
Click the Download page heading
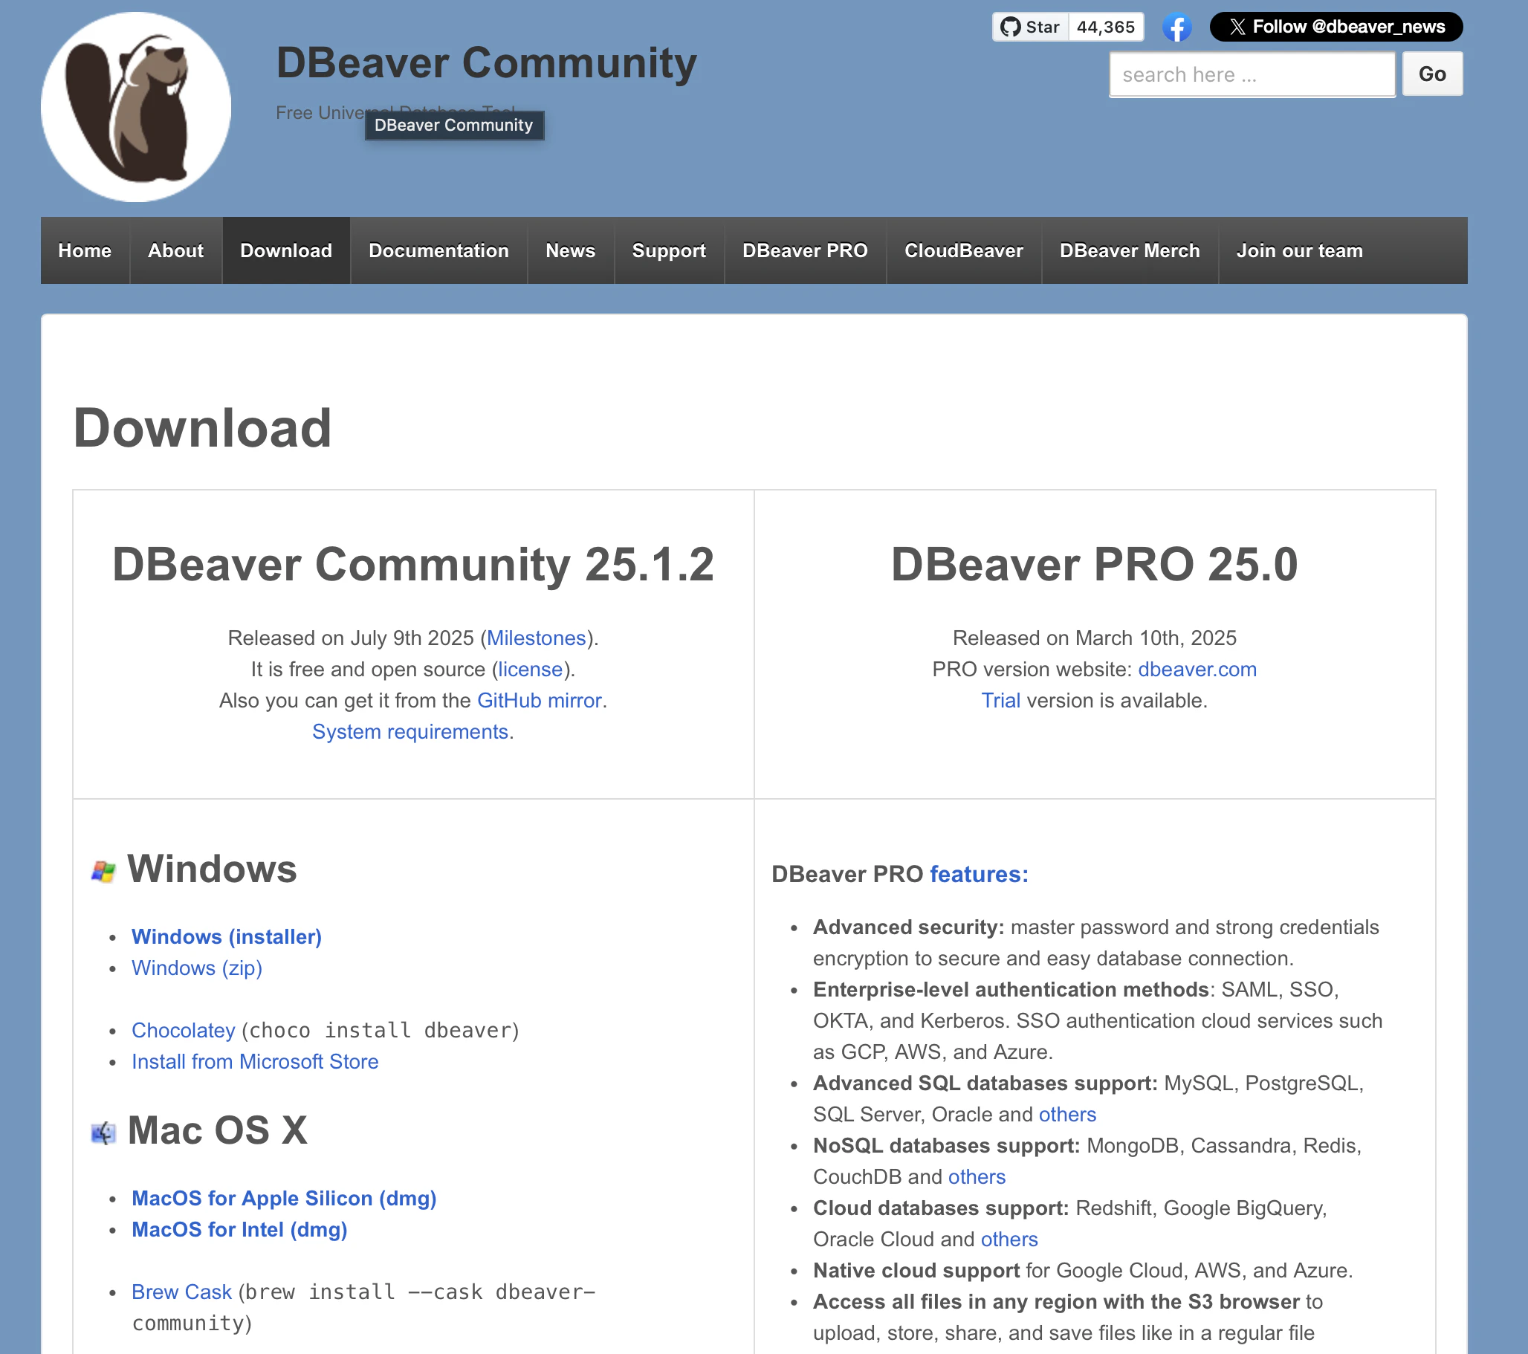(202, 428)
